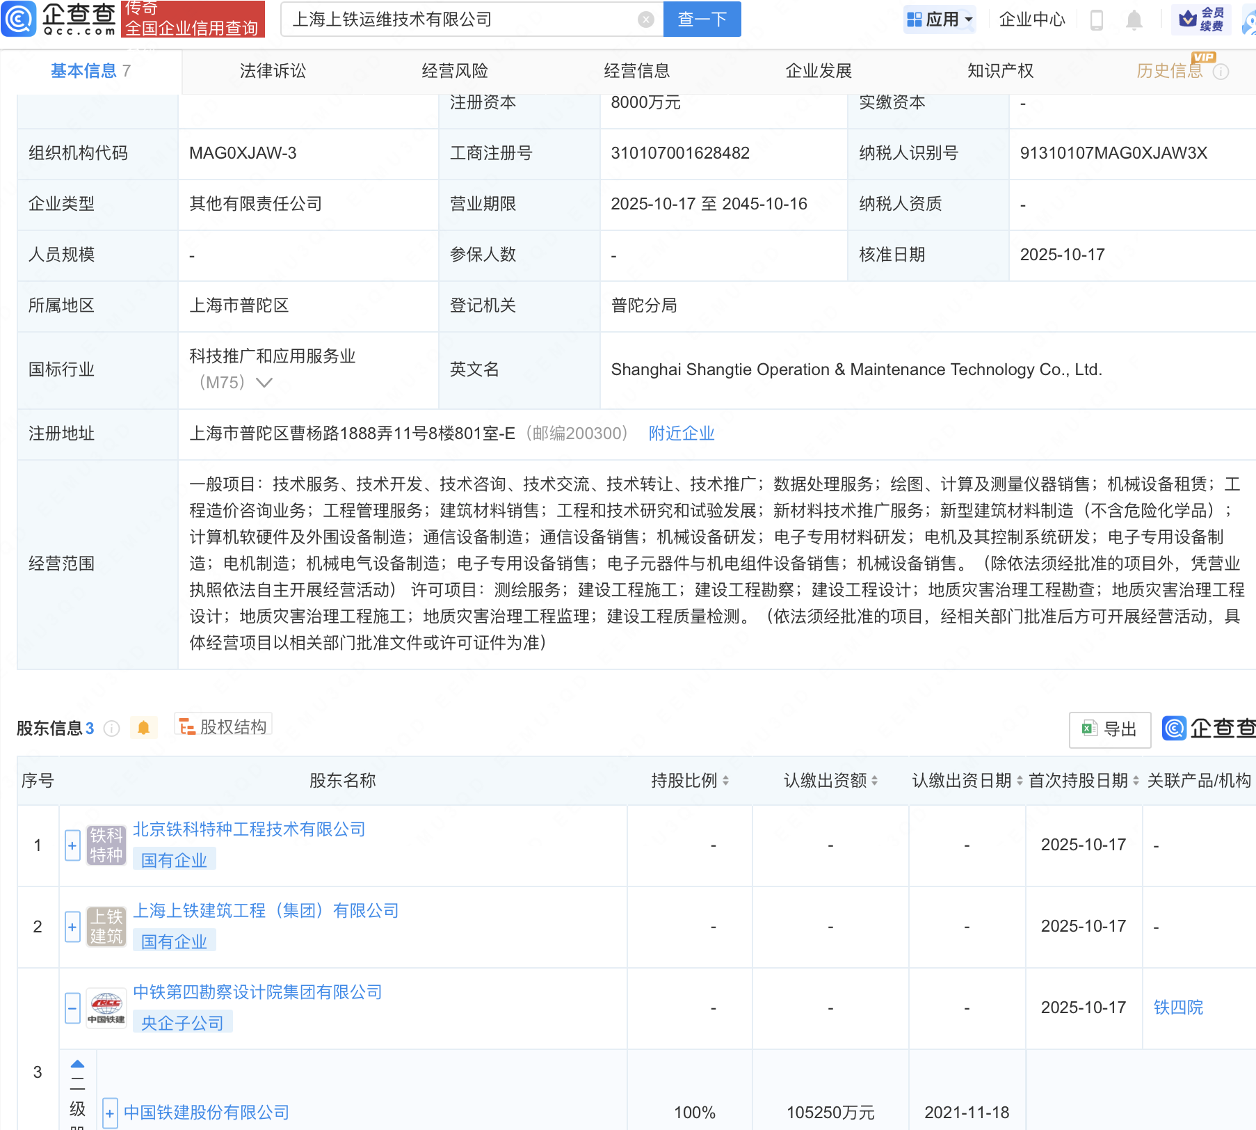Switch to the 法律诉讼 tab

coord(273,71)
